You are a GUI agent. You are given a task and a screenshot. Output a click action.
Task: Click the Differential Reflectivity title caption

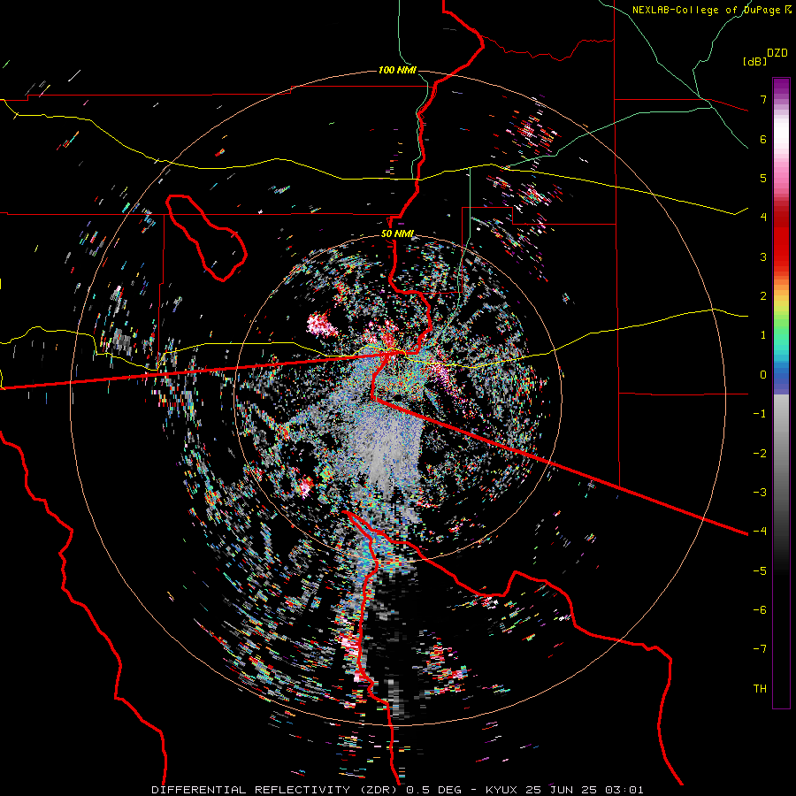[x=397, y=790]
